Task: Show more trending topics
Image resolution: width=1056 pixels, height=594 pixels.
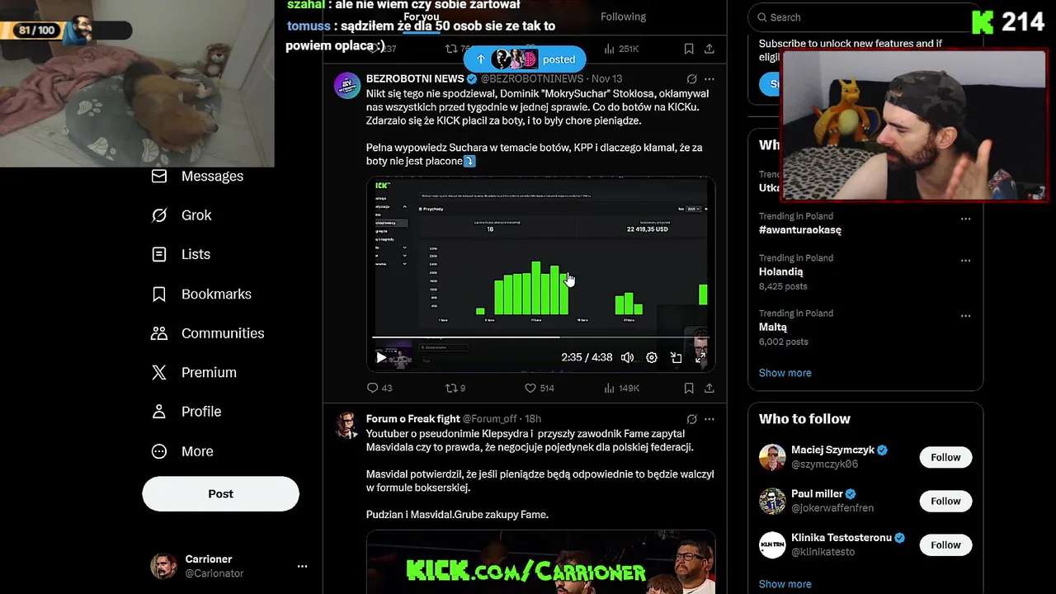Action: (785, 373)
